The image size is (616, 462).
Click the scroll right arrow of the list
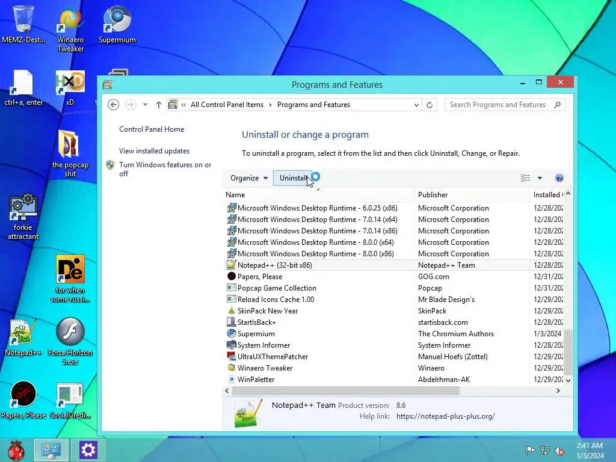(558, 391)
